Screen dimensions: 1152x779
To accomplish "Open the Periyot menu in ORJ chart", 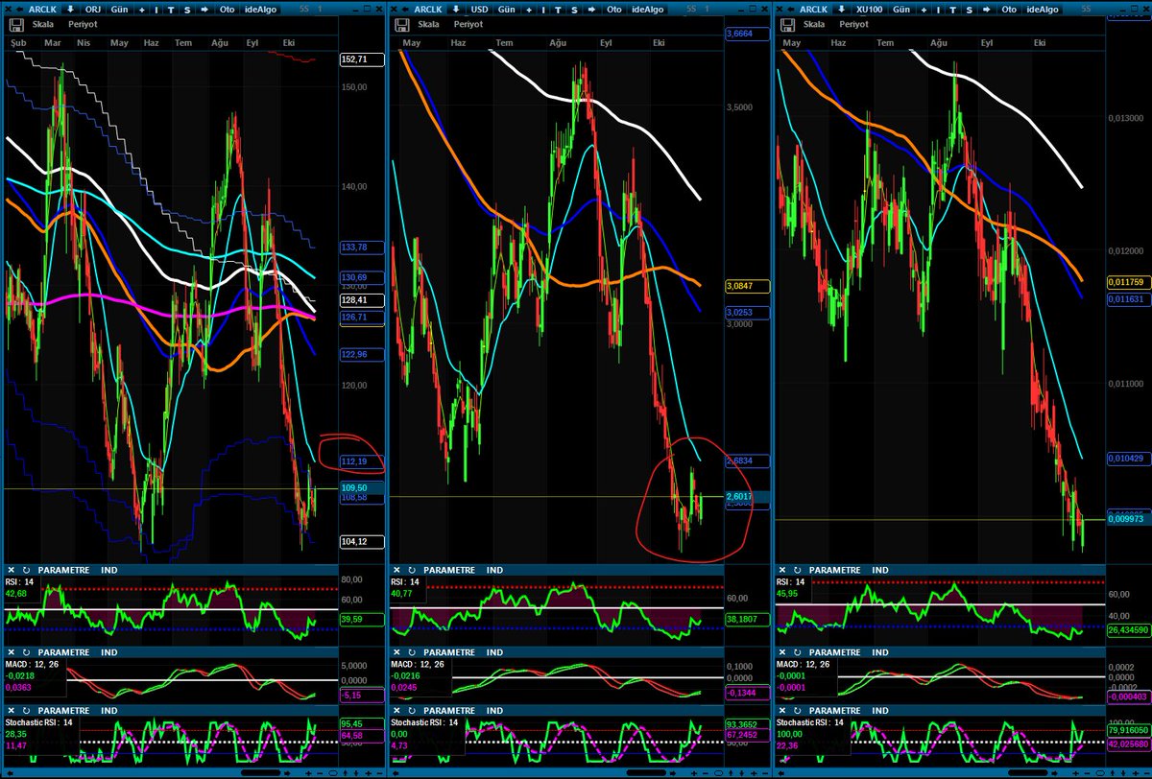I will [x=83, y=24].
